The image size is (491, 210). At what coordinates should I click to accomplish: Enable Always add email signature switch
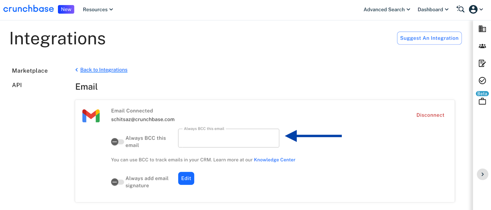click(x=118, y=182)
